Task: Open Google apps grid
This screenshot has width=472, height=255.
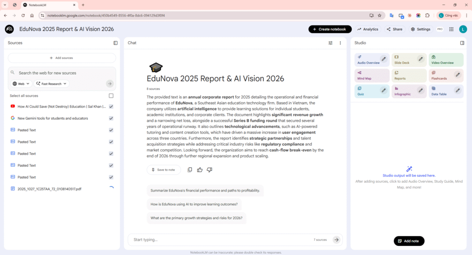Action: pyautogui.click(x=451, y=29)
